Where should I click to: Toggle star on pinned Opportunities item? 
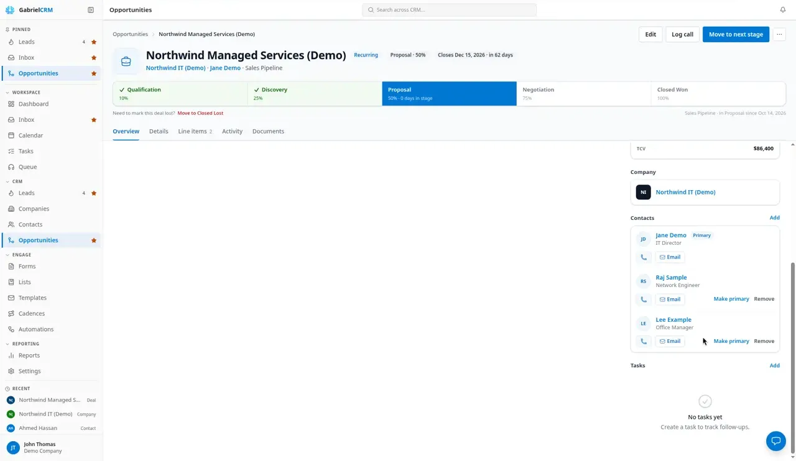(x=94, y=73)
